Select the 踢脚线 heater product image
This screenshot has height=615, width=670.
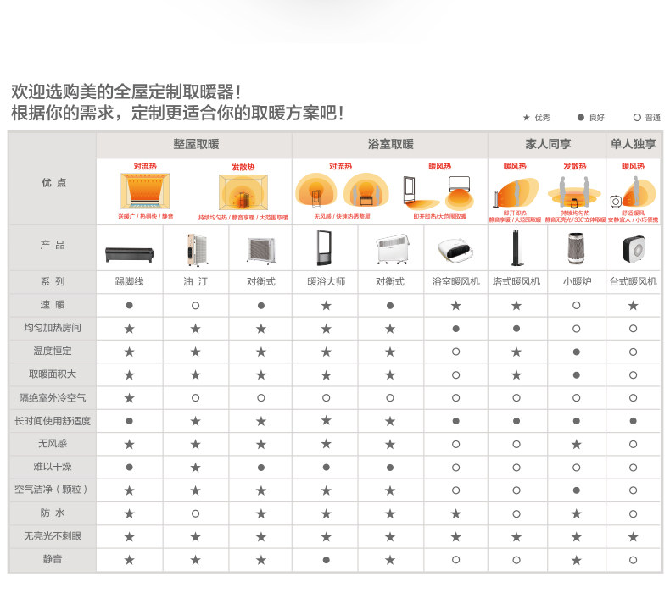[130, 254]
